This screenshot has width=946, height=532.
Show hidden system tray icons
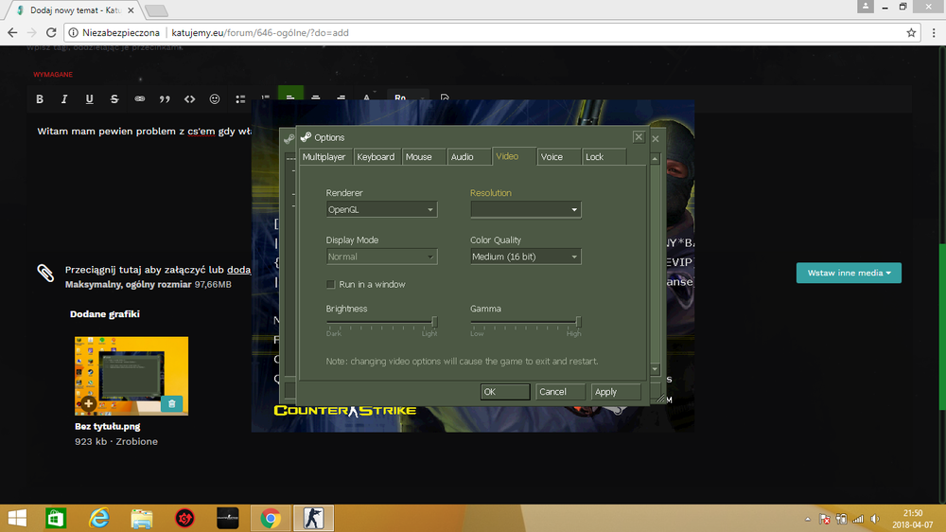pyautogui.click(x=807, y=520)
